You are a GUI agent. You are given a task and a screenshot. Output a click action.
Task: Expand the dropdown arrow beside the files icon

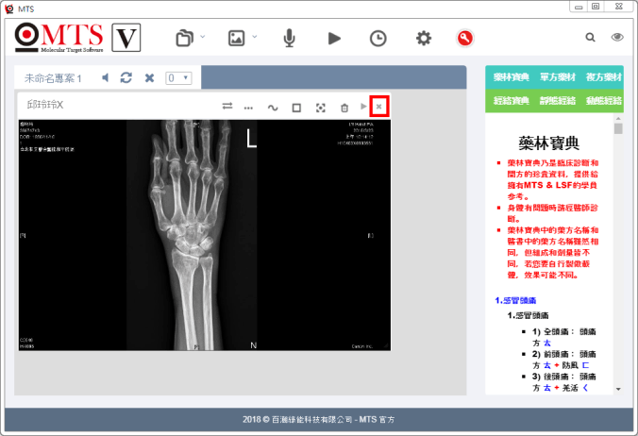click(x=203, y=37)
